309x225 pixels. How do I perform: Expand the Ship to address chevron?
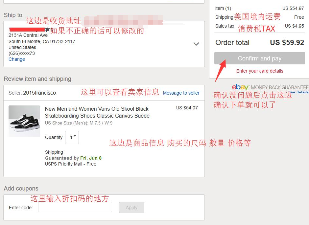(196, 44)
